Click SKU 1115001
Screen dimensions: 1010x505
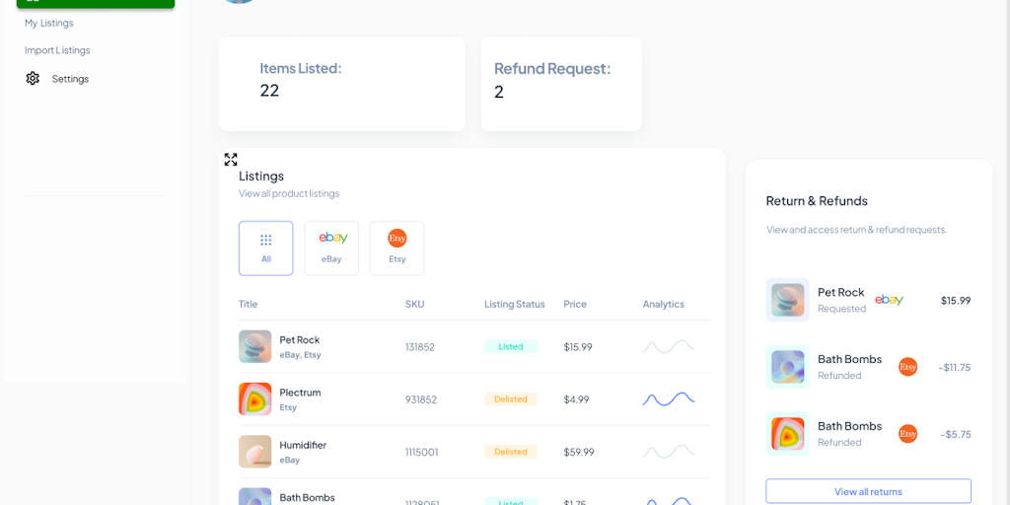tap(422, 452)
